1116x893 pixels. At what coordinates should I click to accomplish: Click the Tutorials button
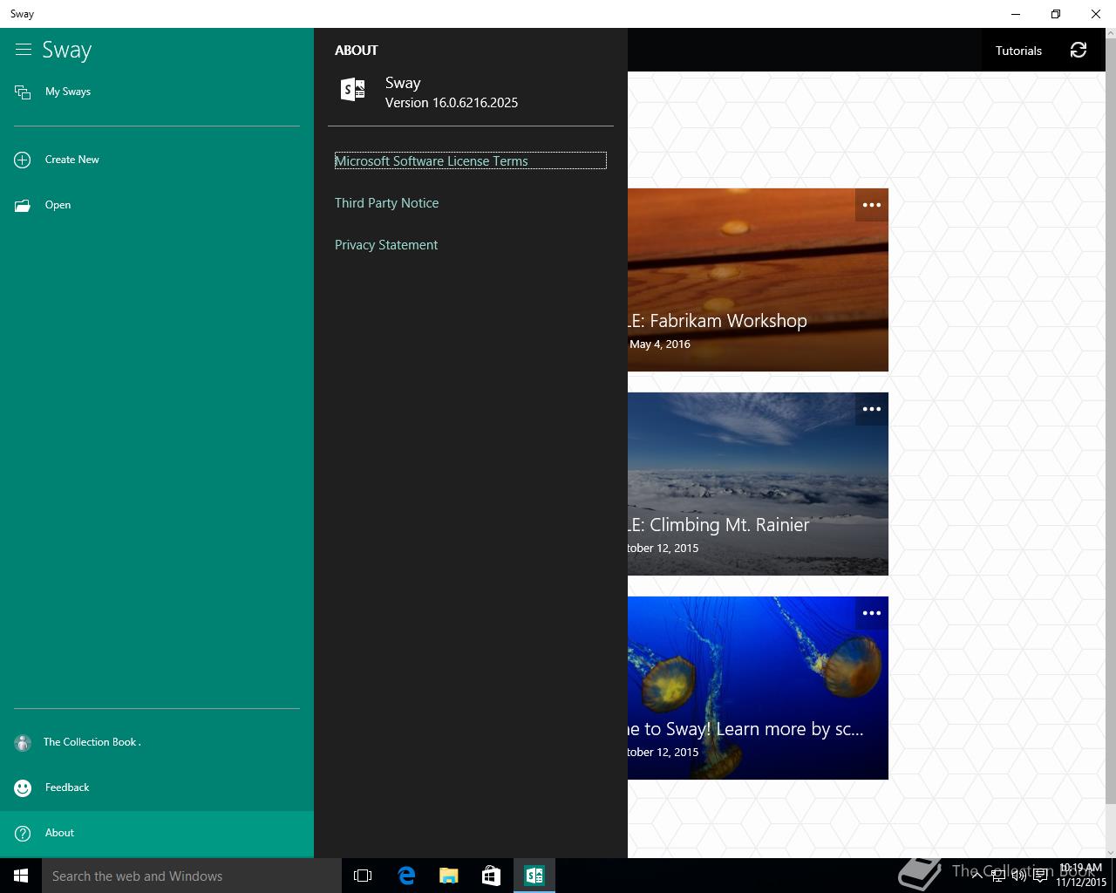(x=1018, y=51)
